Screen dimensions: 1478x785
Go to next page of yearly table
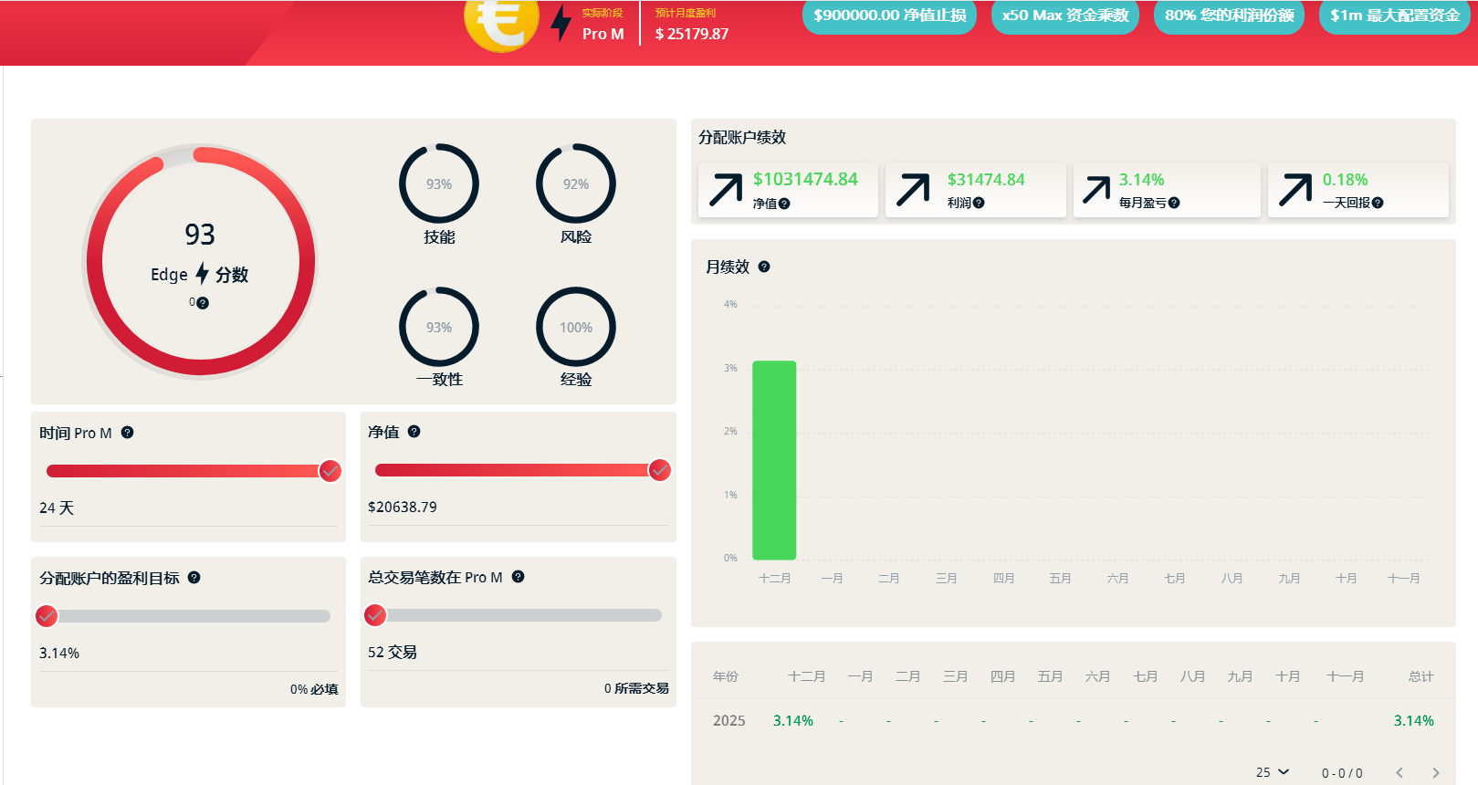click(1435, 772)
